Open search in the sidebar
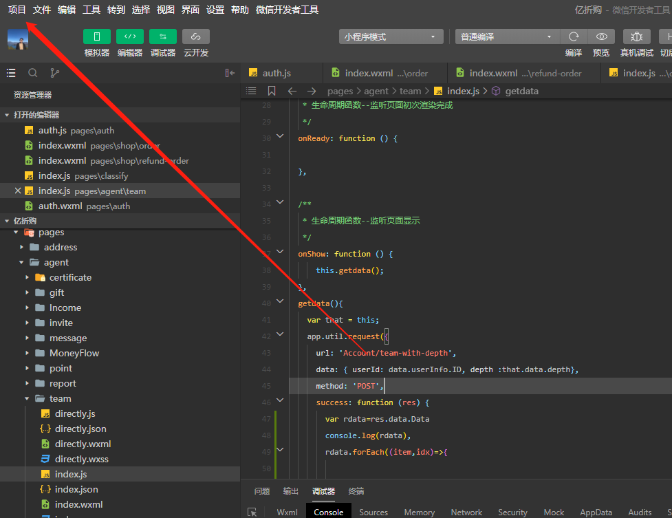The height and width of the screenshot is (518, 672). tap(32, 73)
